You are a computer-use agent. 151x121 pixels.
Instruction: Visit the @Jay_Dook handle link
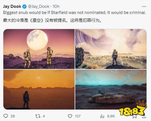click(x=39, y=6)
